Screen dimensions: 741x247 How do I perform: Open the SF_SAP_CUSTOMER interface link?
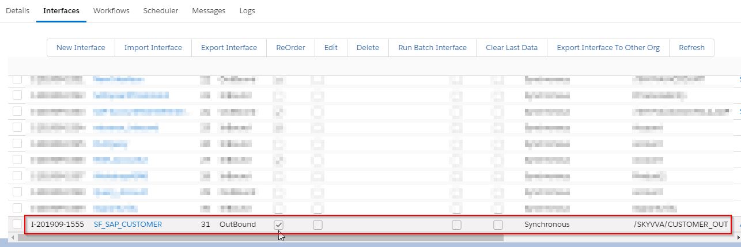[x=128, y=224]
